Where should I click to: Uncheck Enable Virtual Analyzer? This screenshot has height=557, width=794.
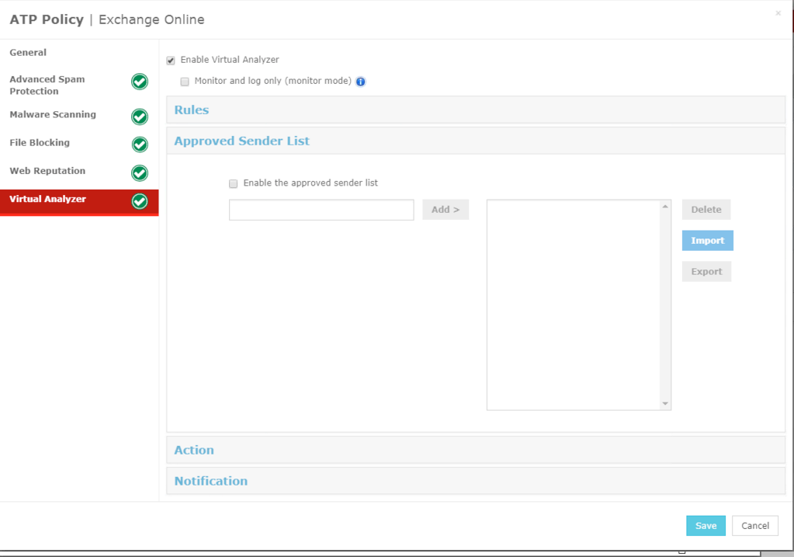pyautogui.click(x=171, y=61)
